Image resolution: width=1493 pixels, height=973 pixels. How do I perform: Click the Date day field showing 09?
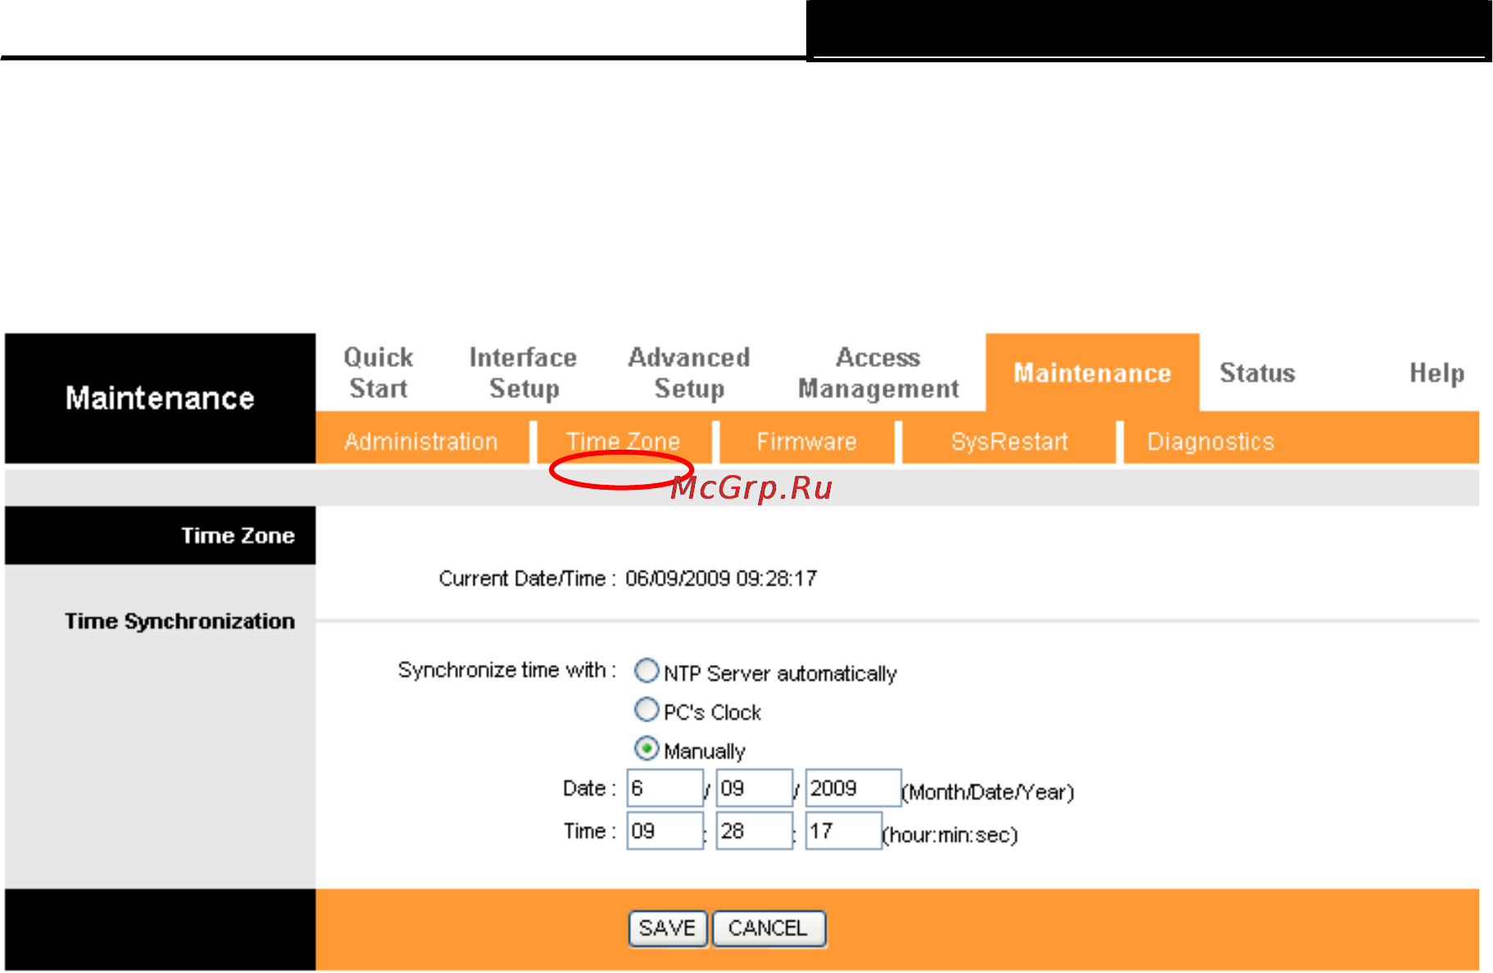(x=754, y=788)
